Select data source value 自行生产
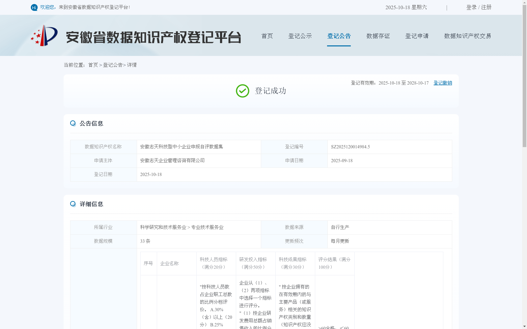The height and width of the screenshot is (329, 527). [340, 227]
